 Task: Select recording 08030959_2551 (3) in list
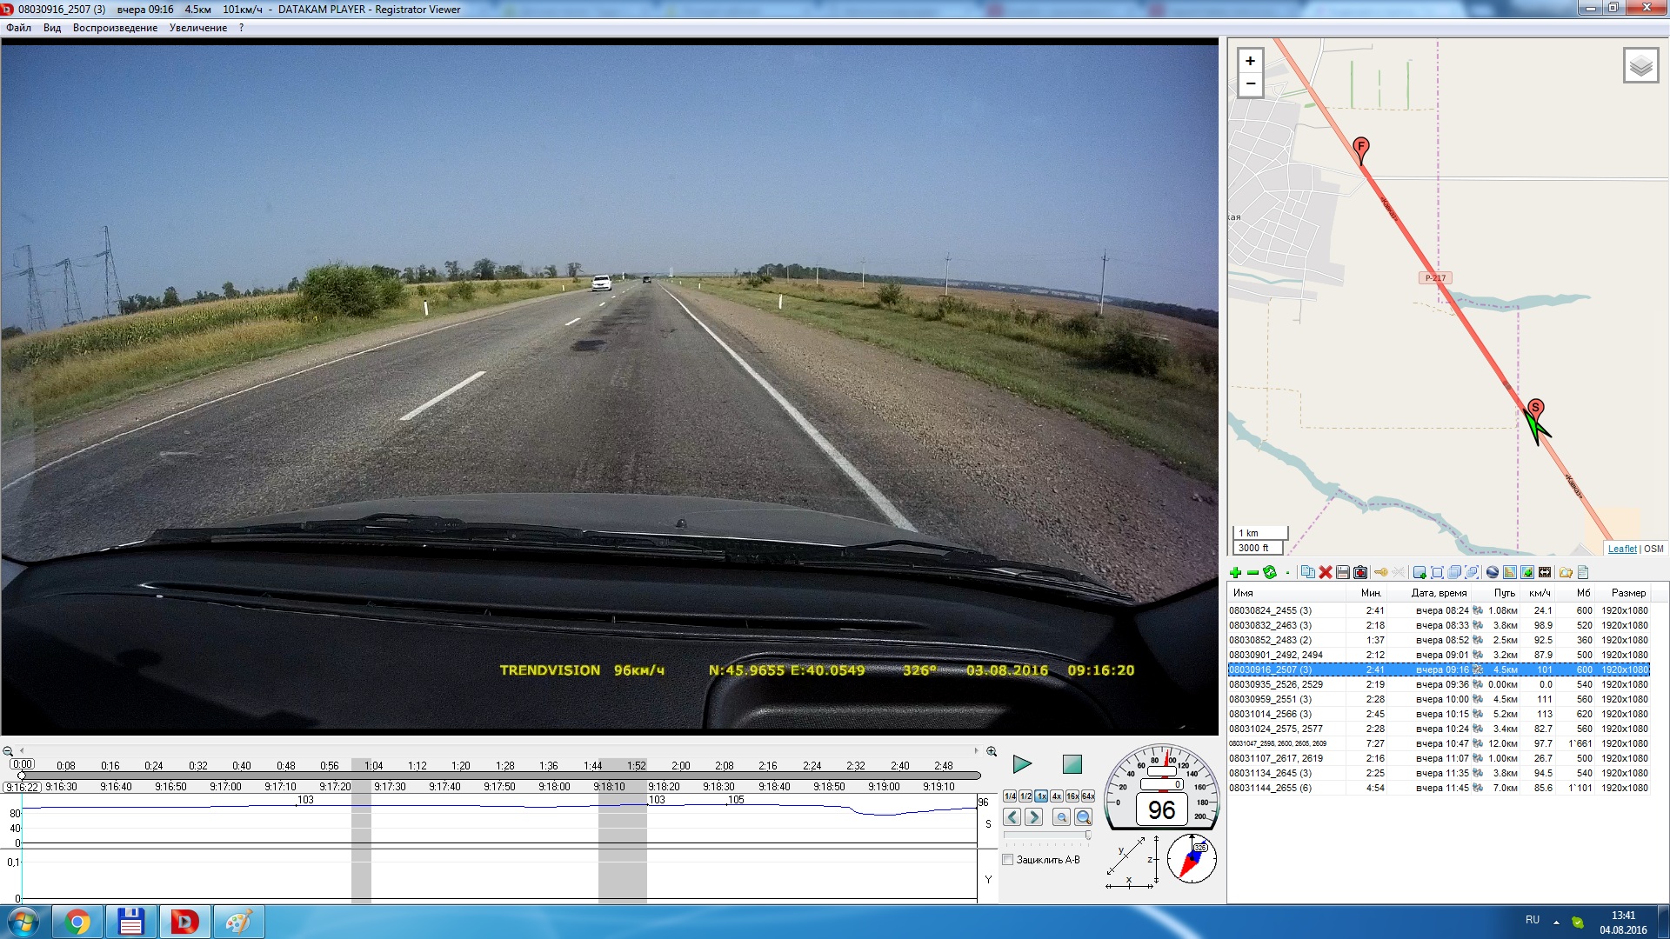1270,699
